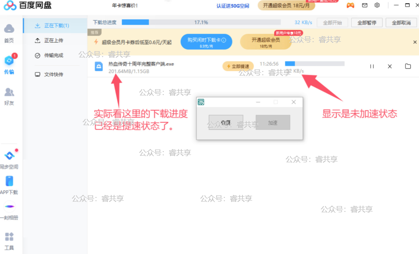Screen dimensions: 419x254
Task: Minimize the Baidu Netdisk window
Action: coord(396,5)
